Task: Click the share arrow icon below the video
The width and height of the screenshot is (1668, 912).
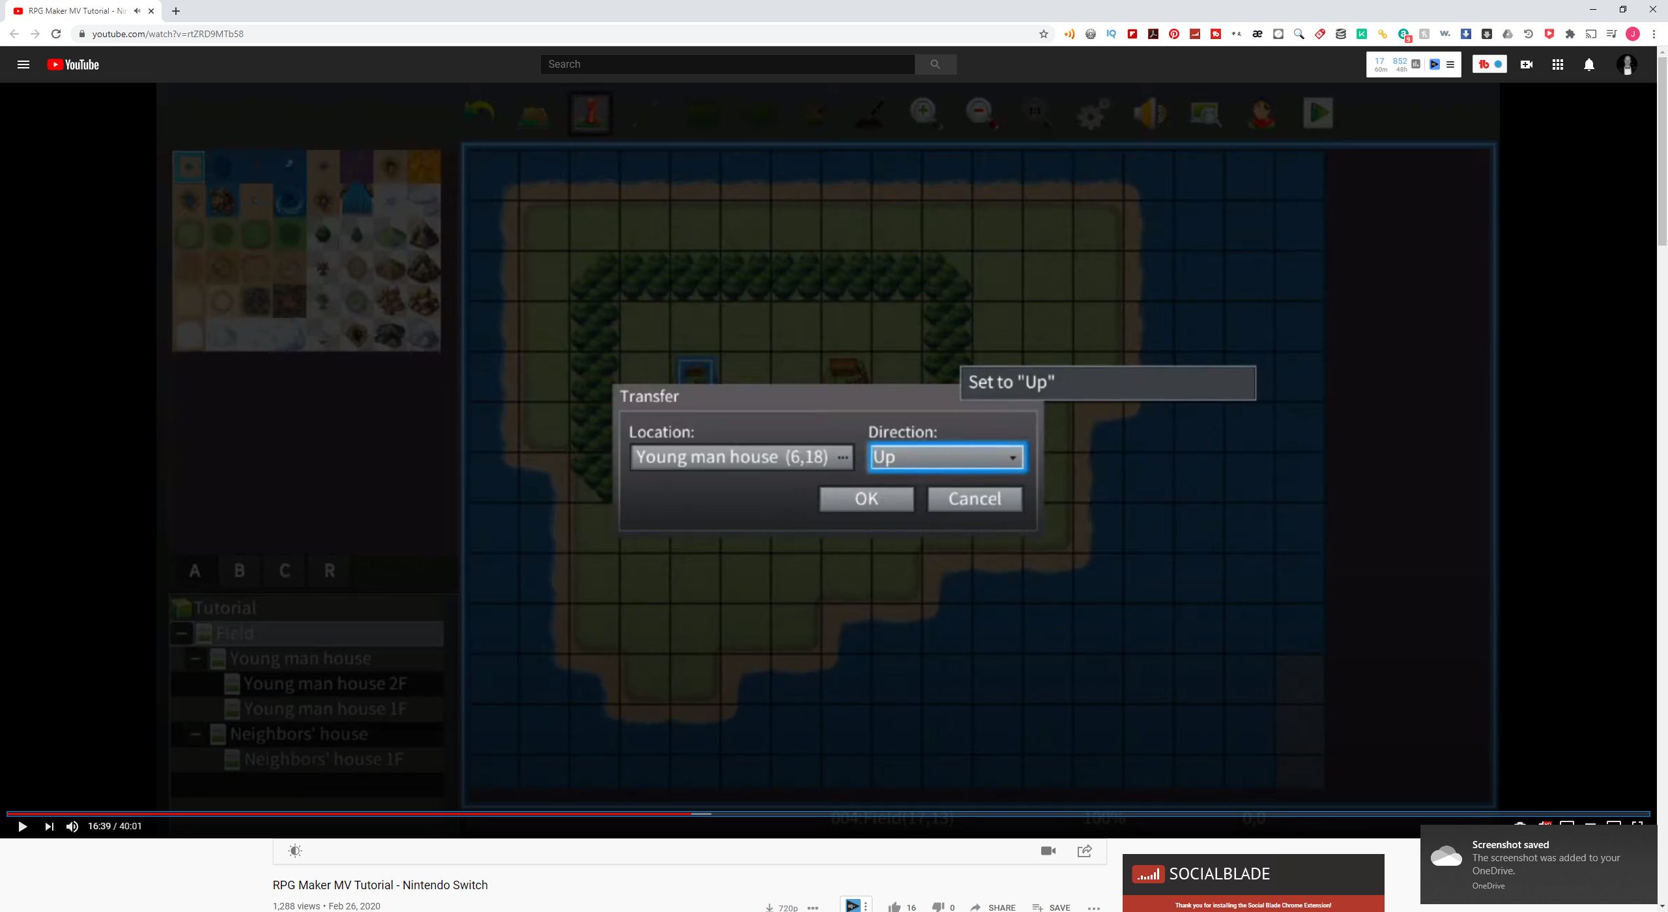Action: [x=1085, y=851]
